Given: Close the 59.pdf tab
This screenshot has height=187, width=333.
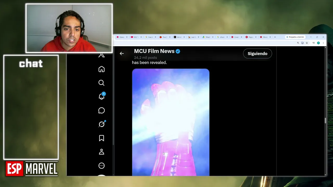Looking at the screenshot, I should [x=213, y=37].
